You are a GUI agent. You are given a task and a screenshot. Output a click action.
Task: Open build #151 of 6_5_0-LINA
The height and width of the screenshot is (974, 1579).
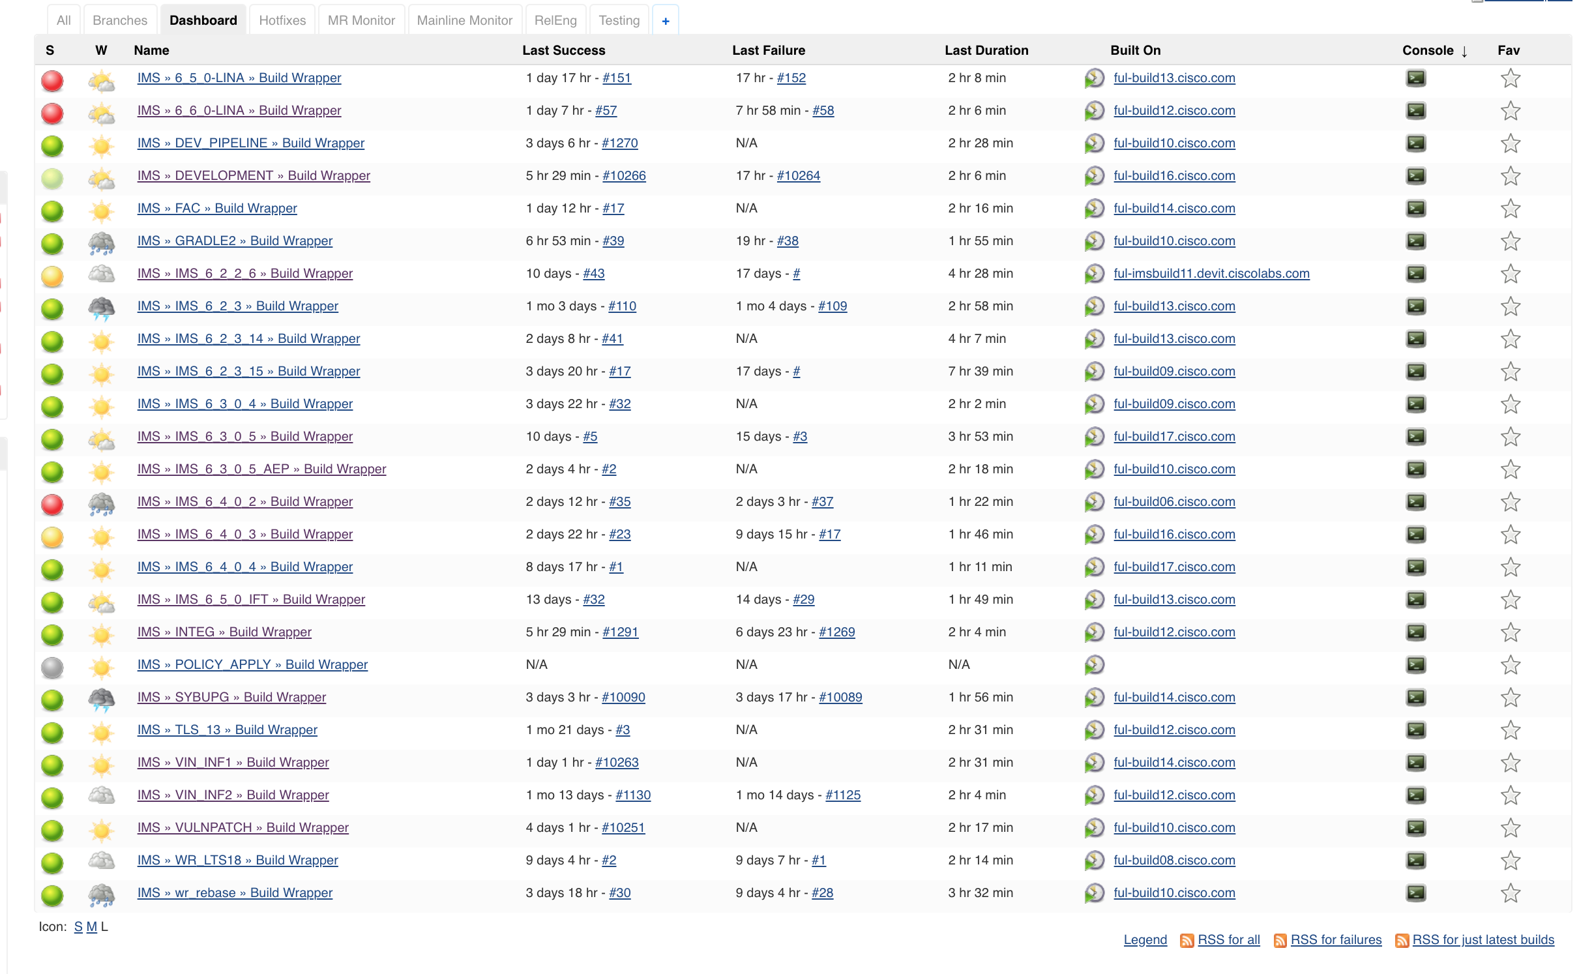[615, 78]
